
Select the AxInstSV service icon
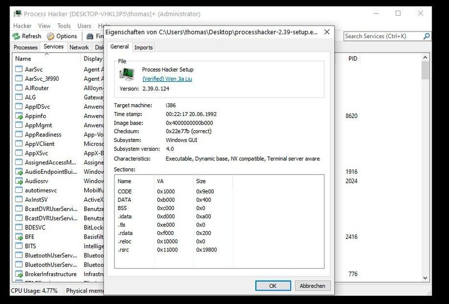click(x=19, y=199)
